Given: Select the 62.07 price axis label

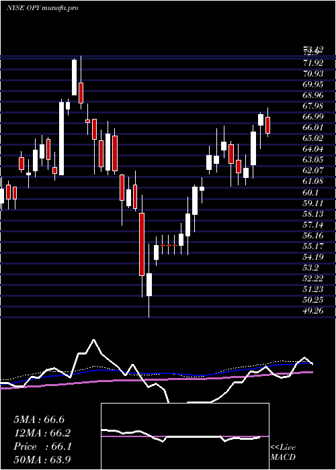Looking at the screenshot, I should (x=313, y=171).
